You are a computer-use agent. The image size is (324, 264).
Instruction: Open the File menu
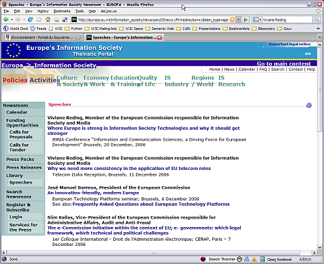[7, 11]
